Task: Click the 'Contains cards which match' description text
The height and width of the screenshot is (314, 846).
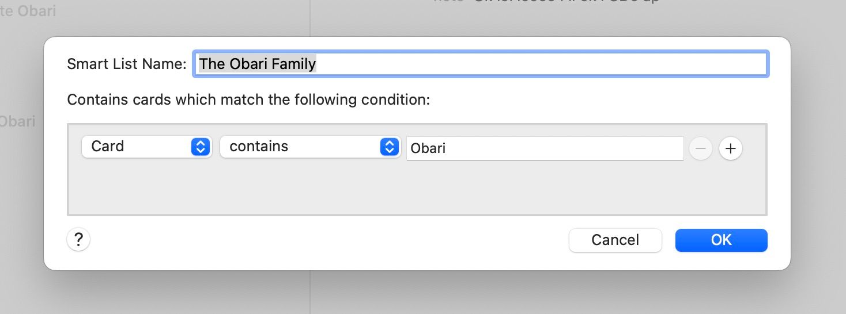Action: tap(248, 100)
